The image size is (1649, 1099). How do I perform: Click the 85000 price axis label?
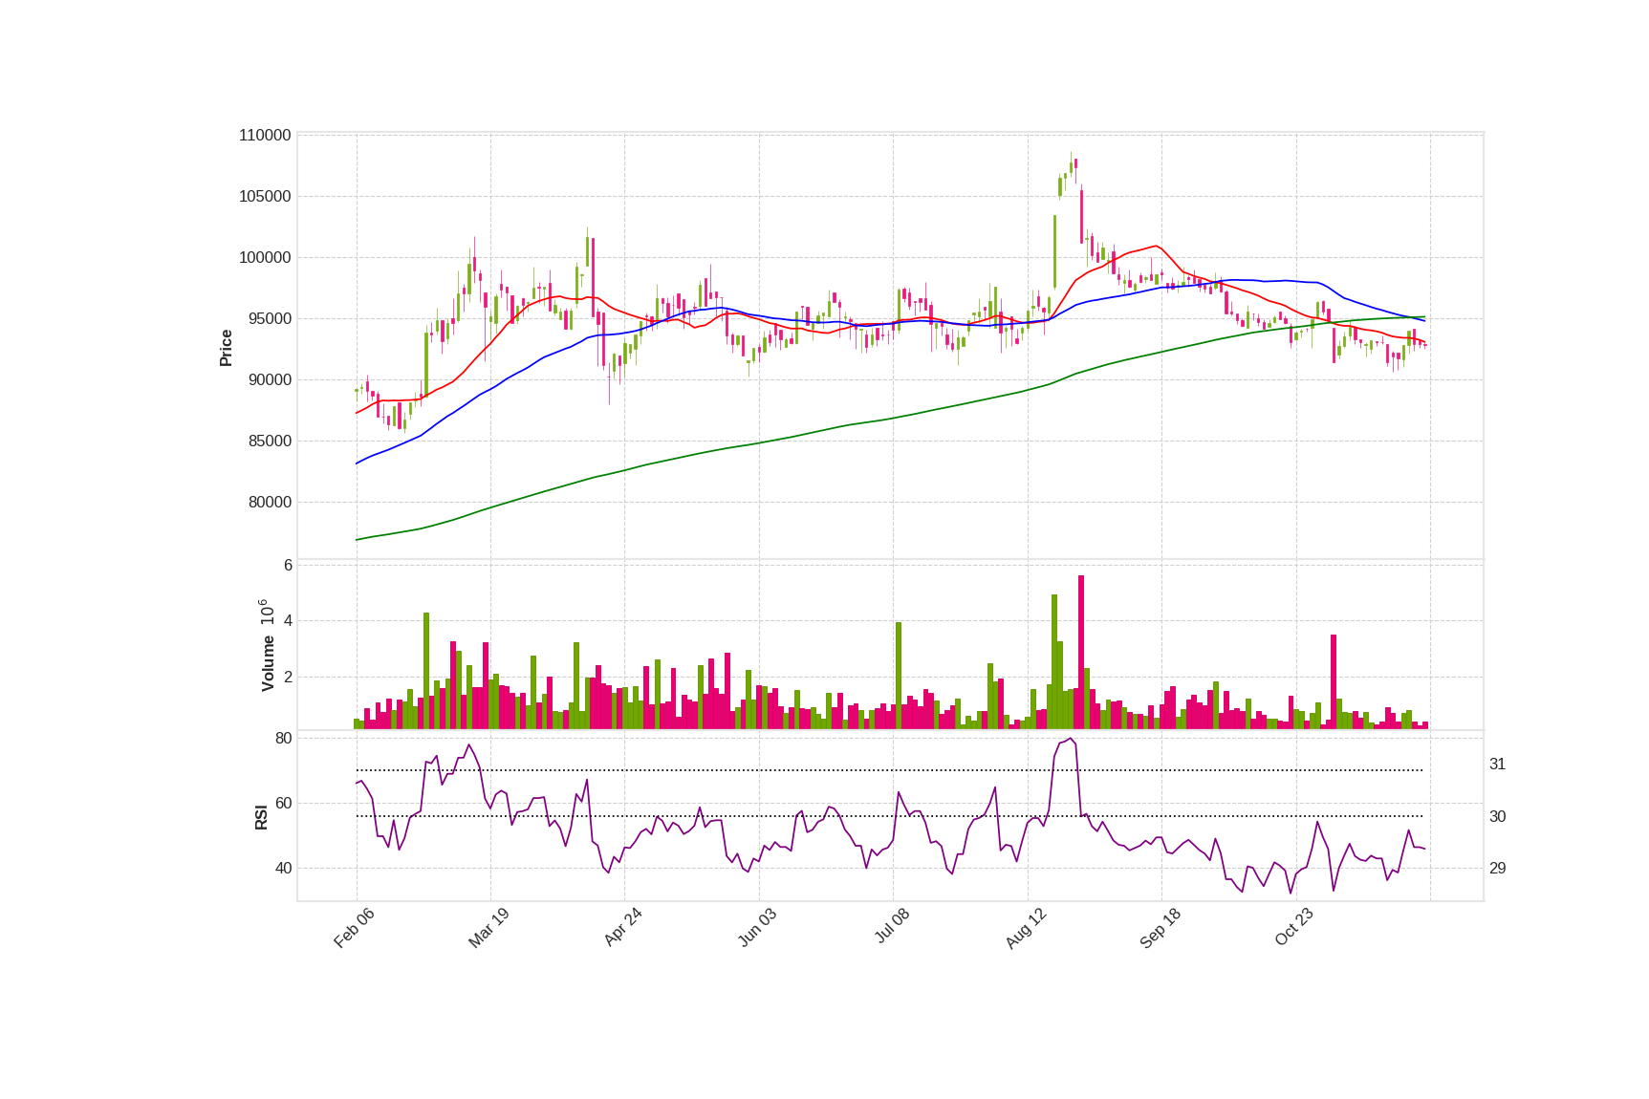point(270,442)
